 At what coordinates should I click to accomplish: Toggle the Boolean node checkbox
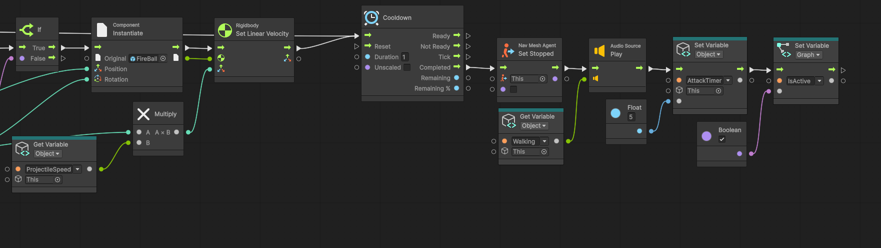point(722,140)
